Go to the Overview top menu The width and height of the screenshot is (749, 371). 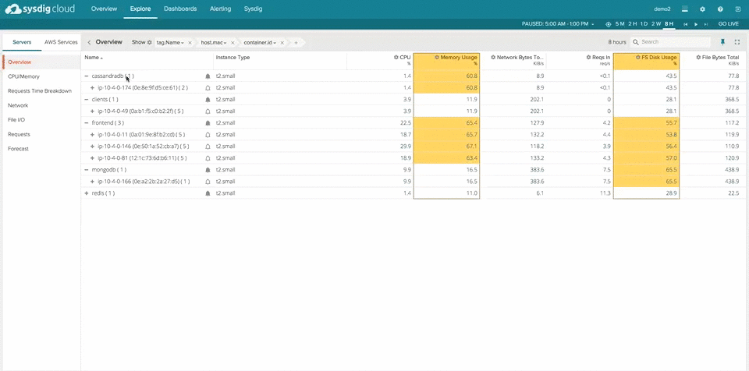(104, 9)
